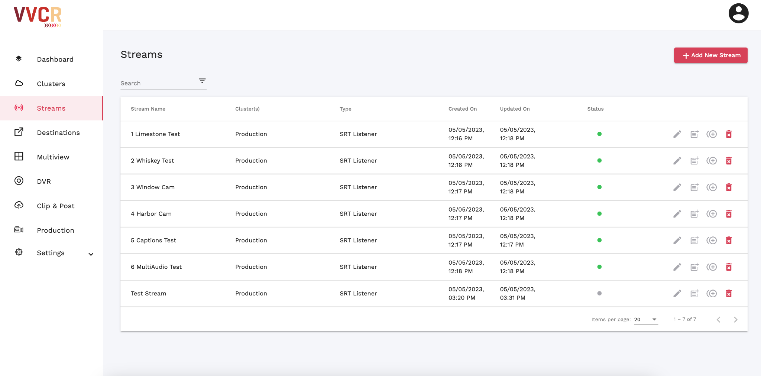Screen dimensions: 761x376
Task: Delete the Test Stream row
Action: 729,294
